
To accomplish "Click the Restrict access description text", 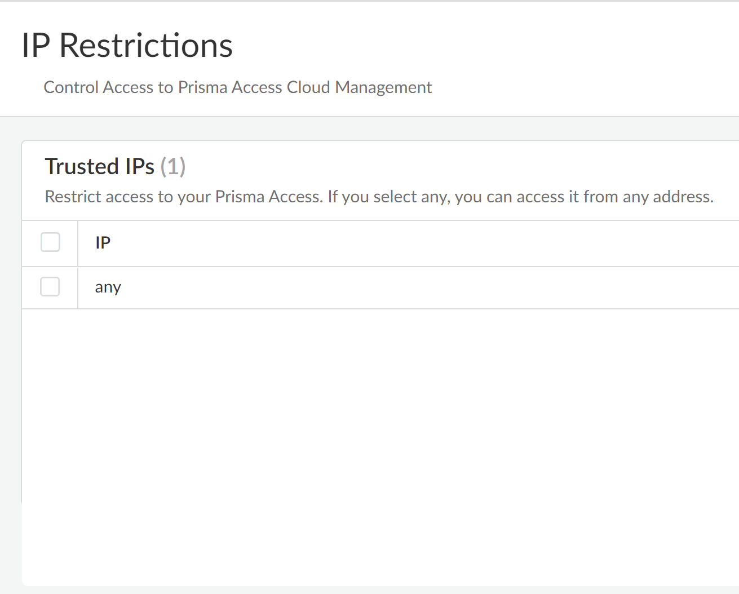I will (x=379, y=197).
